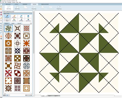The height and width of the screenshot is (98, 122).
Task: Open Library from Block Tools palette
Action: pos(28,20)
